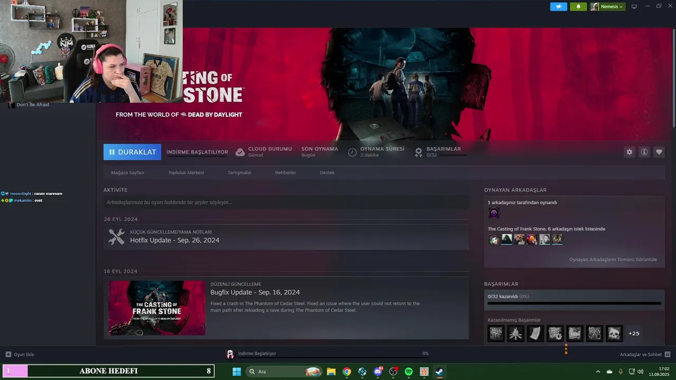Click the activity comment input field

click(x=286, y=202)
